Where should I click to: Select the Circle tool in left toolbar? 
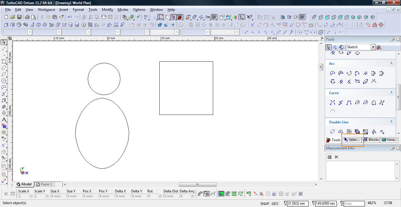(x=4, y=81)
